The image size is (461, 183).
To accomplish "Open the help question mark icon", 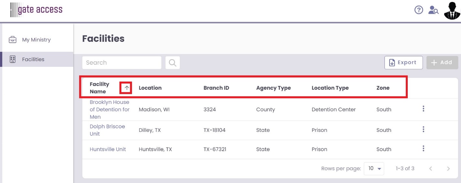I will [x=419, y=10].
